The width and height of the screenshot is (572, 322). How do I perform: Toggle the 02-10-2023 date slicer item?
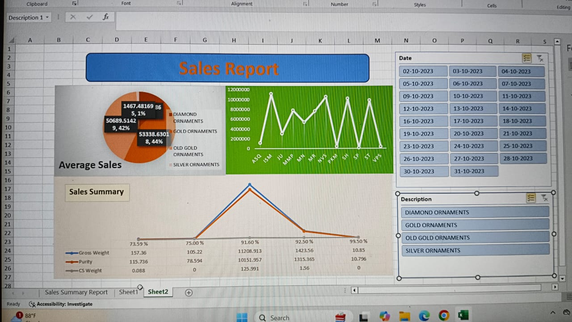click(x=423, y=71)
